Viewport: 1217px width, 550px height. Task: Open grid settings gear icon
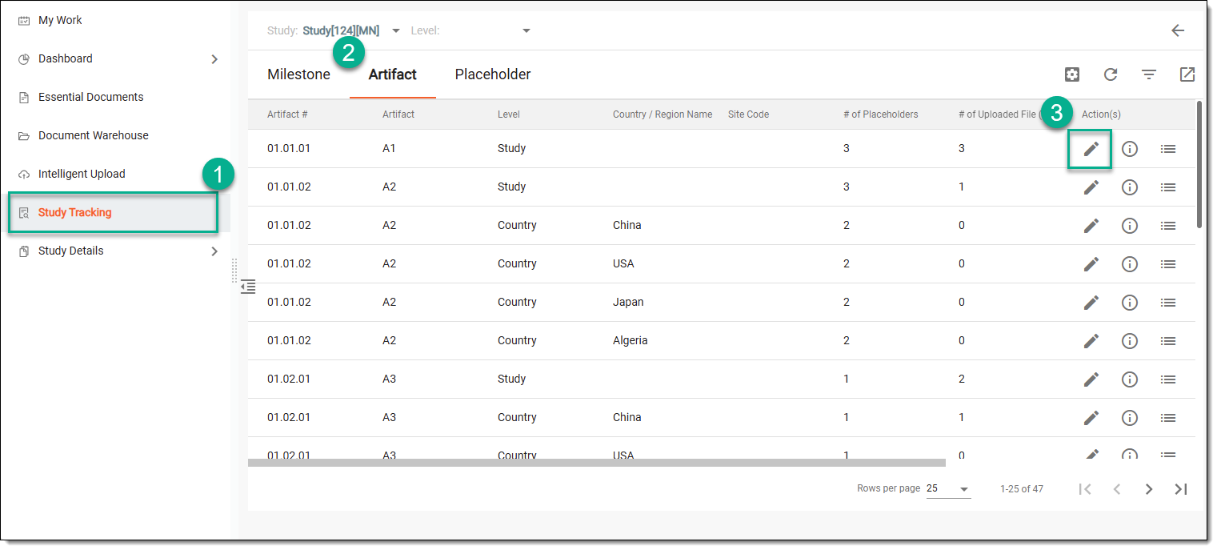pyautogui.click(x=1072, y=74)
